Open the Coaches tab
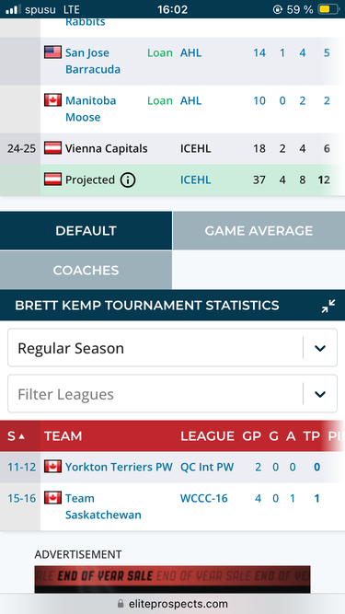This screenshot has height=614, width=345. (86, 271)
